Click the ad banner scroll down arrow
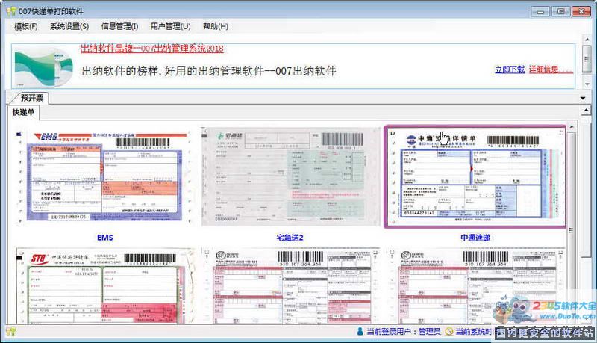Screen dimensions: 597x343 [x=587, y=84]
